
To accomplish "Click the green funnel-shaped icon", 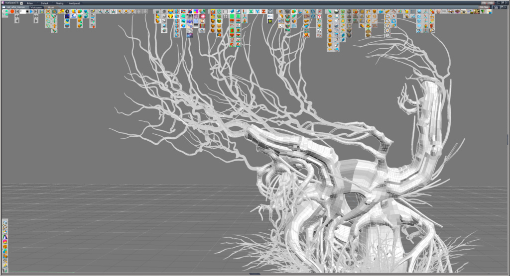I will click(483, 11).
